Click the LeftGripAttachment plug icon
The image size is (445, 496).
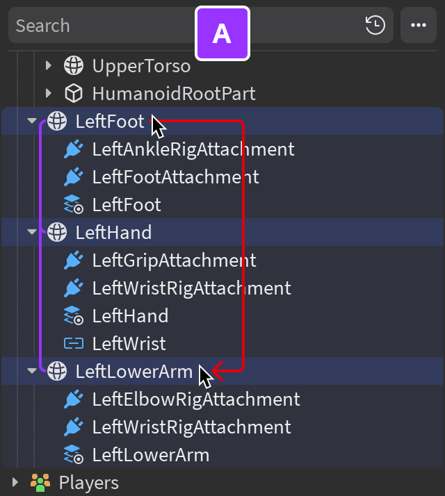tap(73, 261)
